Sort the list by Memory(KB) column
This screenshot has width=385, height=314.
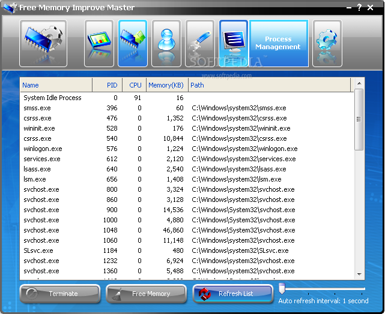(x=167, y=85)
